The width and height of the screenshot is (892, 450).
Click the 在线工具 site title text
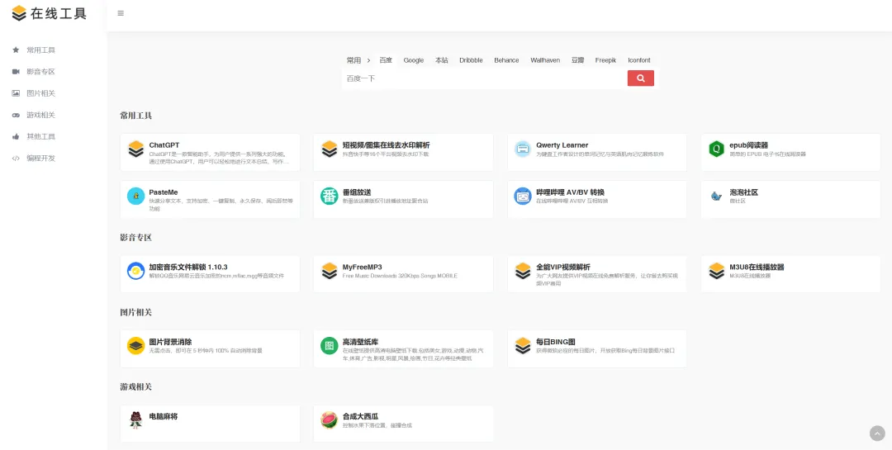(59, 14)
